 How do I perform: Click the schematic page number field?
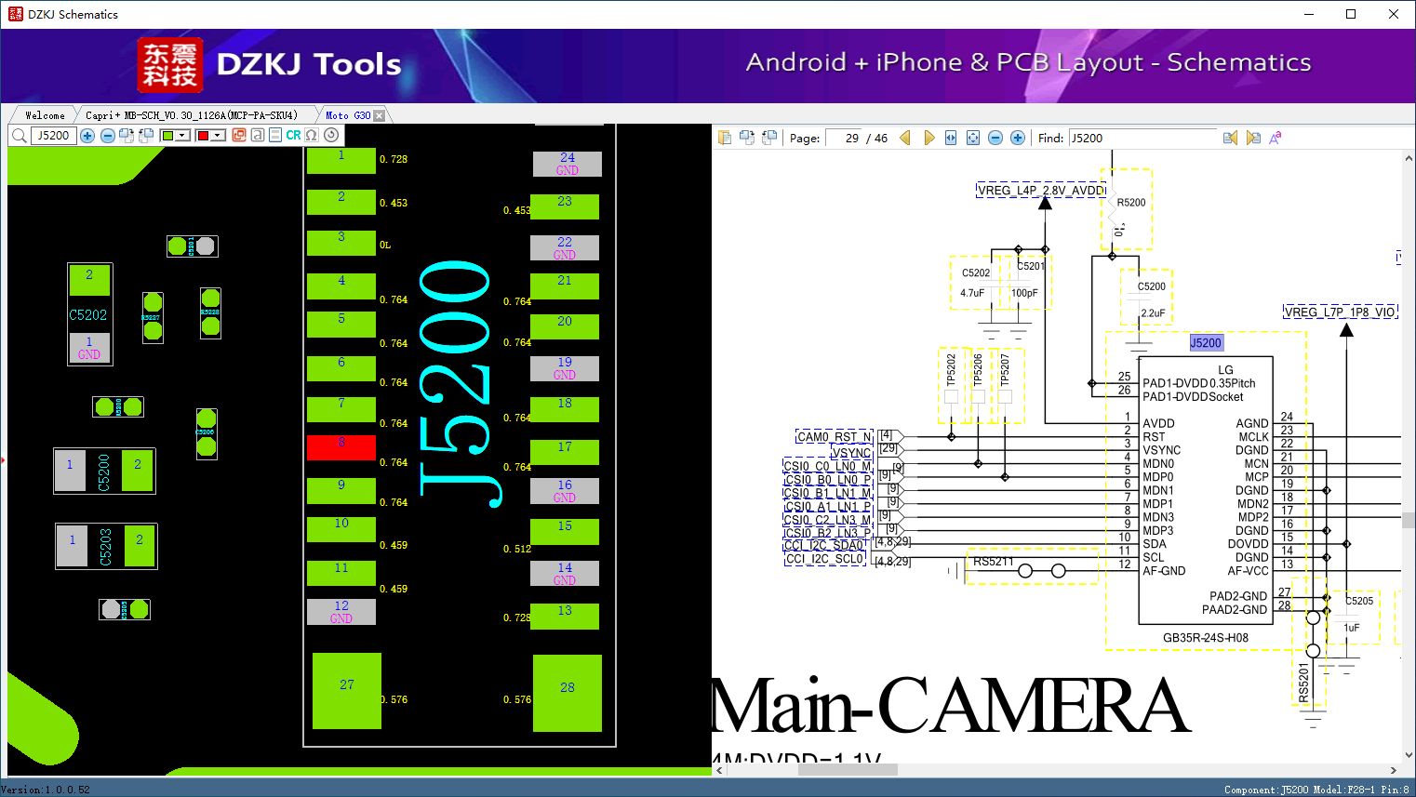[843, 138]
